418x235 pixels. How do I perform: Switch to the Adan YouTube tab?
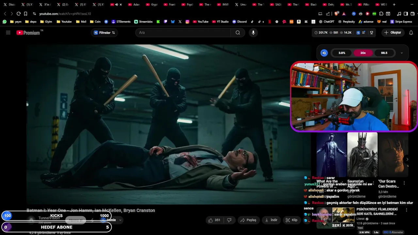[x=134, y=5]
